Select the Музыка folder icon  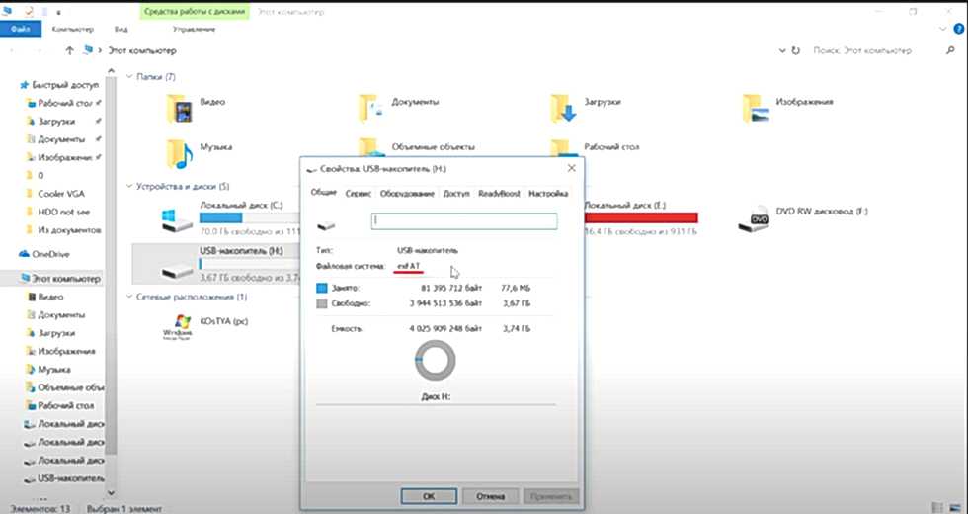pyautogui.click(x=180, y=150)
